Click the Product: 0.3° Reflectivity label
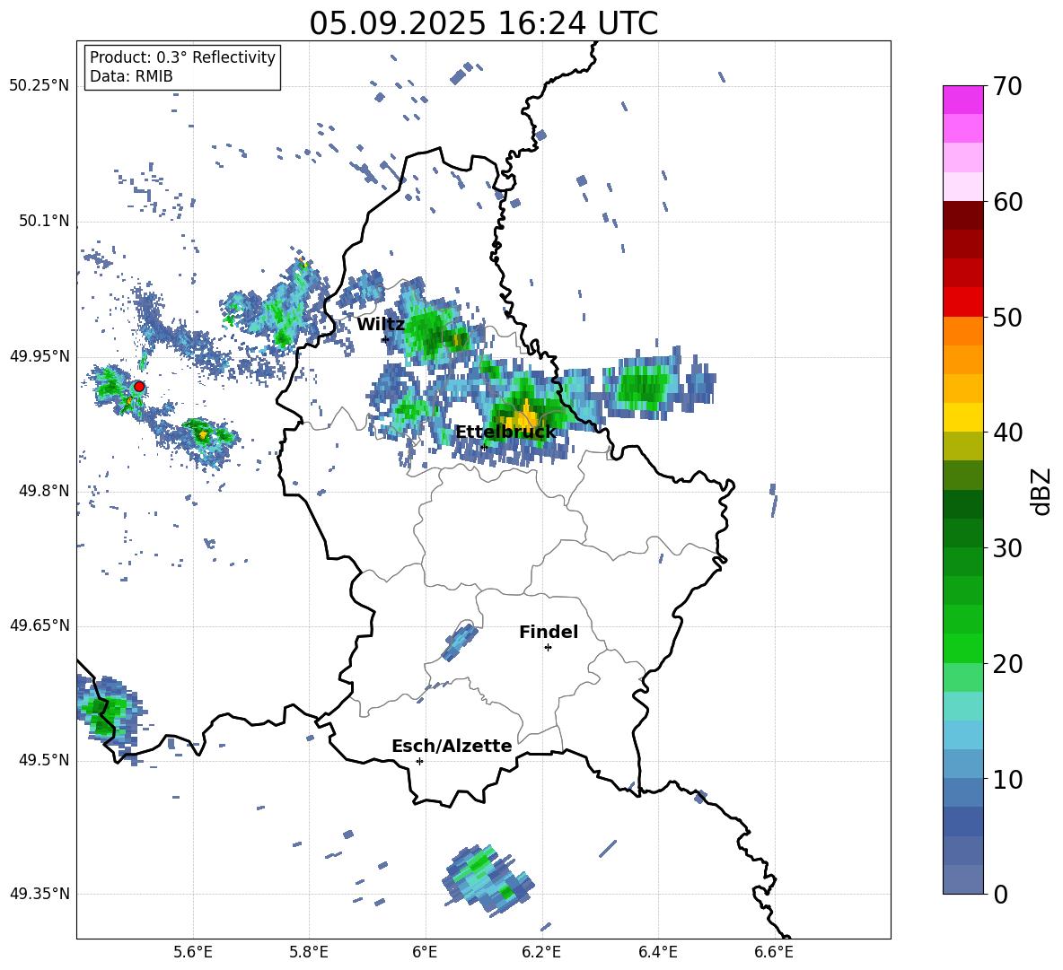1063x970 pixels. pos(182,57)
